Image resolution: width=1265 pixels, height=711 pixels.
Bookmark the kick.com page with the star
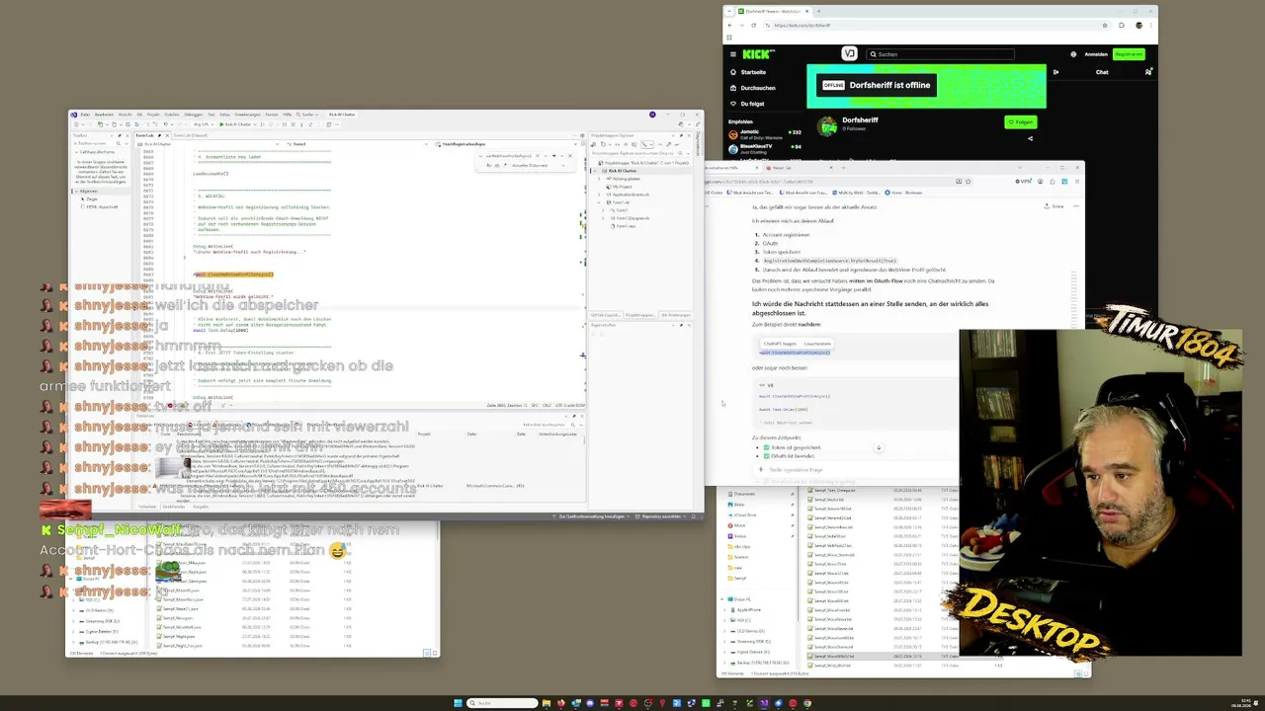coord(1104,25)
